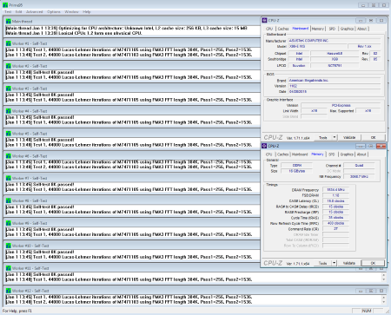The height and width of the screenshot is (315, 391).
Task: Select the NB Frequency value field
Action: coord(359,176)
